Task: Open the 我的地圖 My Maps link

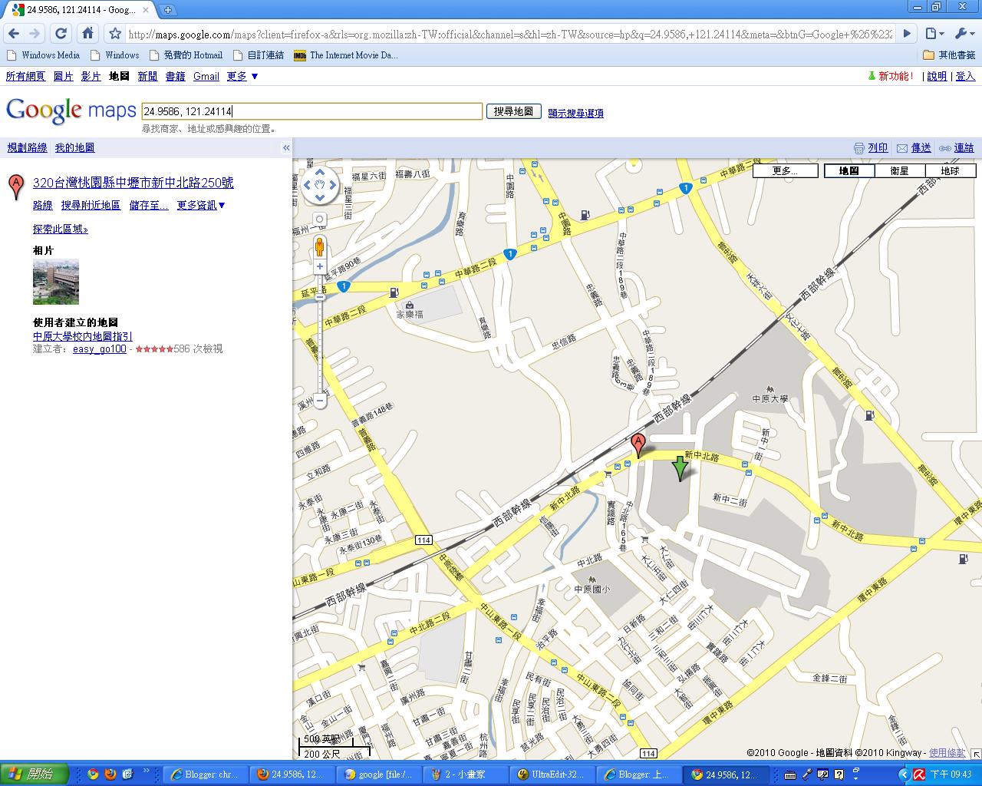Action: 74,147
